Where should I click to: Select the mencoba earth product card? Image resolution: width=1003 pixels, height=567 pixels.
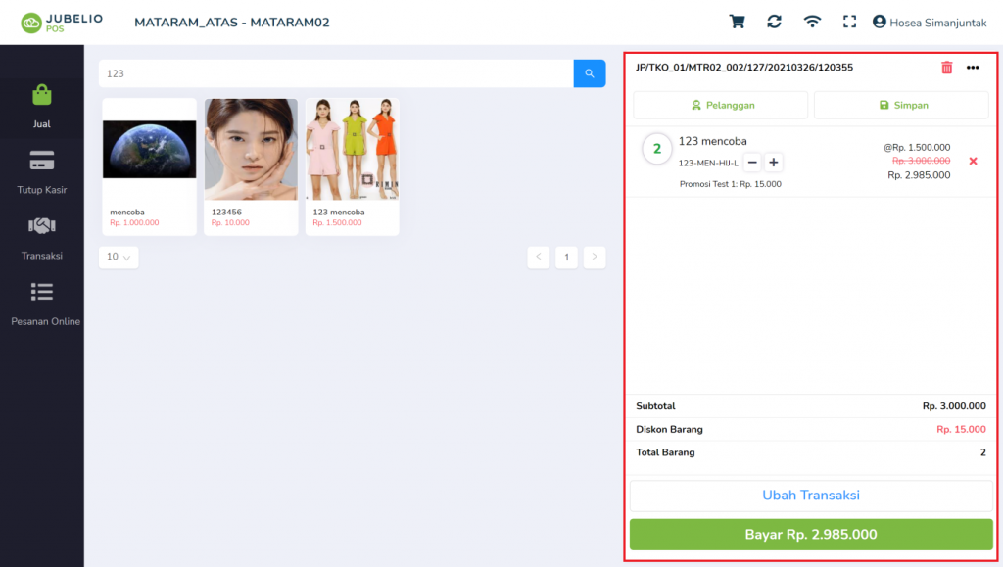(149, 166)
